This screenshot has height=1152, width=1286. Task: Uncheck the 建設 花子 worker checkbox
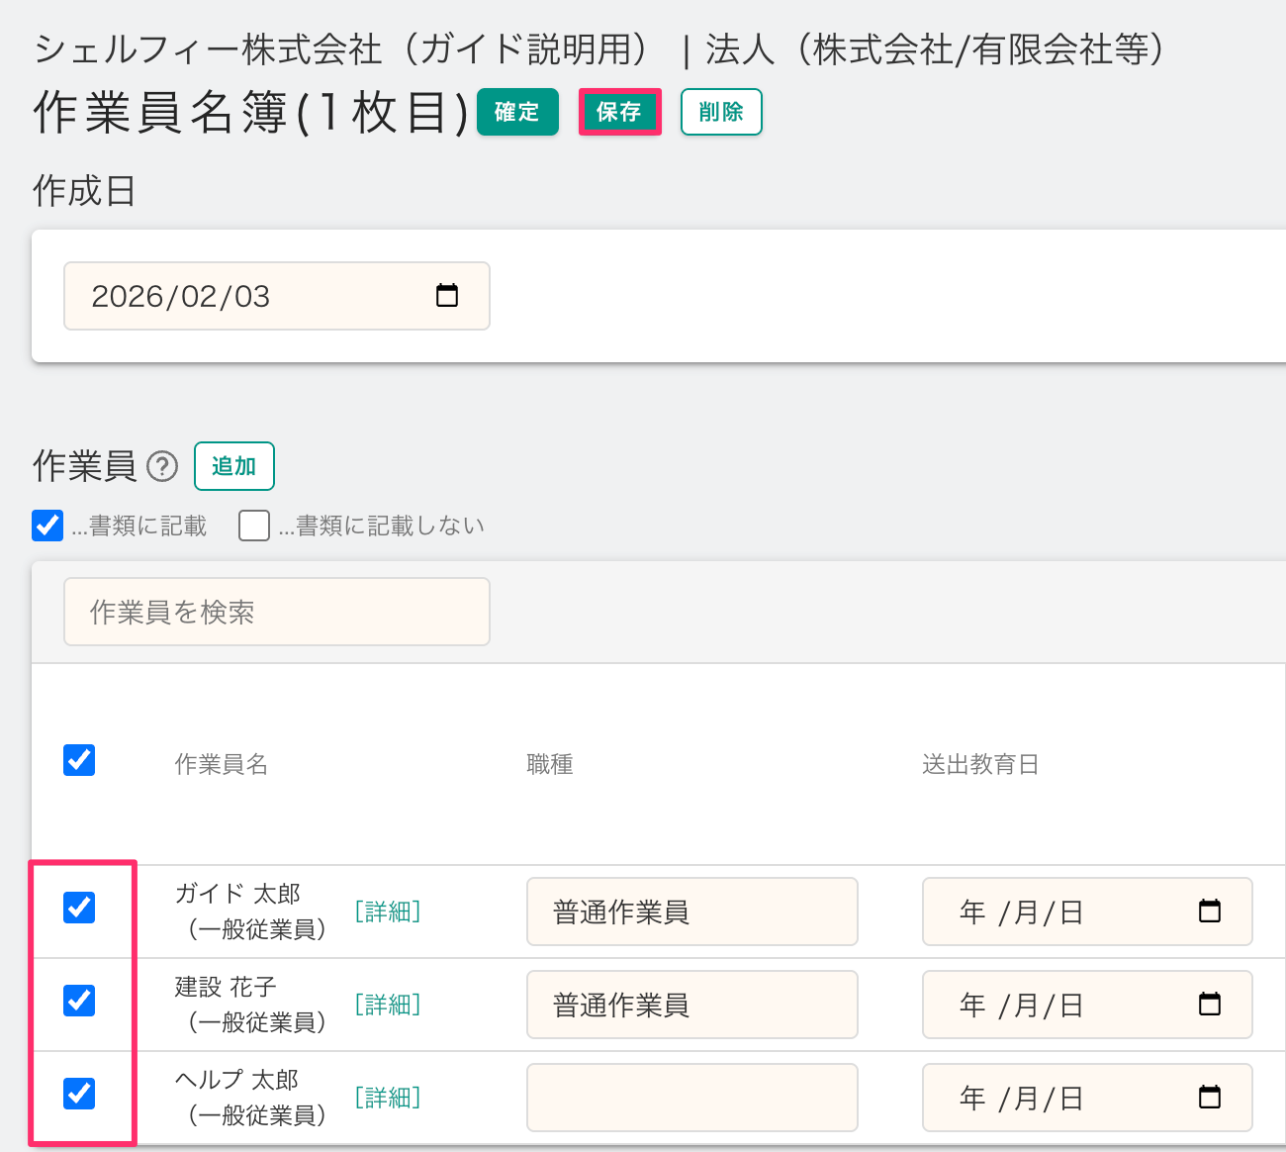pos(79,1001)
